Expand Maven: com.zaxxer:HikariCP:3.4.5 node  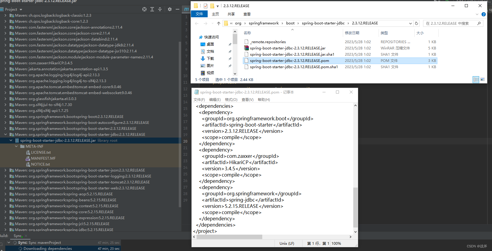[5, 63]
